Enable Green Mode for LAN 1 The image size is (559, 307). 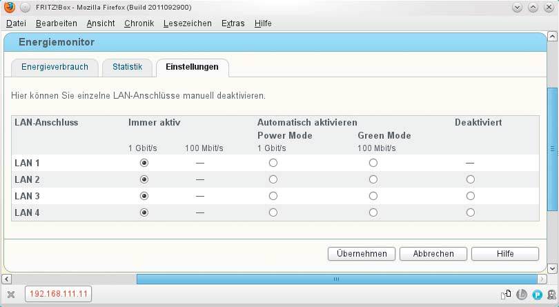point(373,163)
